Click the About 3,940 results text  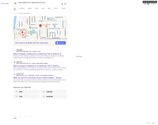click(25, 13)
